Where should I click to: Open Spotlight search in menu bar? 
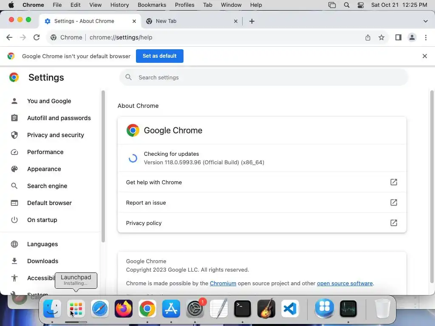pyautogui.click(x=347, y=5)
